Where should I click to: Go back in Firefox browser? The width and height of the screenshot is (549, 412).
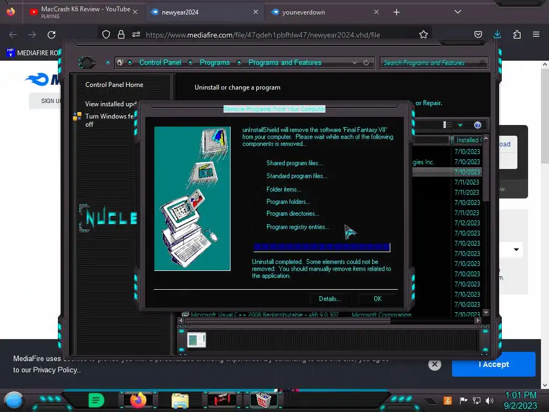click(x=13, y=35)
